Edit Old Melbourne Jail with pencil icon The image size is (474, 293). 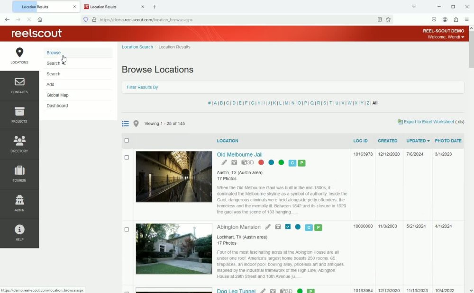pyautogui.click(x=224, y=163)
